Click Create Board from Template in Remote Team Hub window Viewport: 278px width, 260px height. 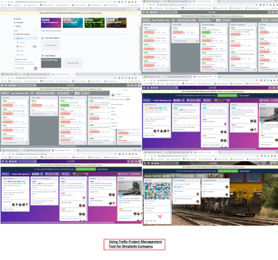pos(228,171)
